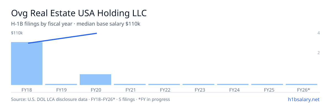
Task: Select the FY26* bar stub
Action: (301, 84)
